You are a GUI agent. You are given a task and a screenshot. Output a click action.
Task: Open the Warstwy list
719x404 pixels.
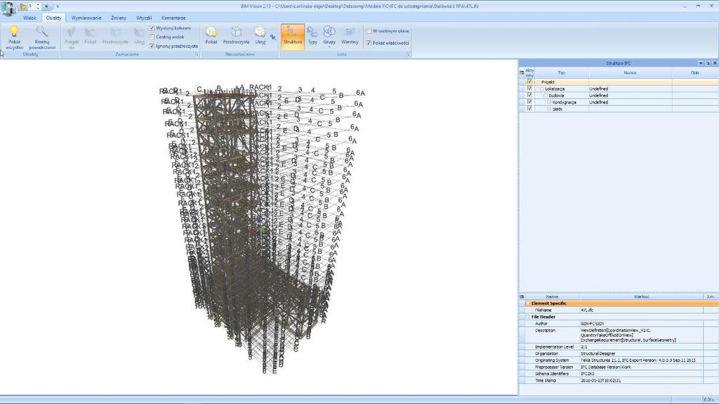click(350, 35)
